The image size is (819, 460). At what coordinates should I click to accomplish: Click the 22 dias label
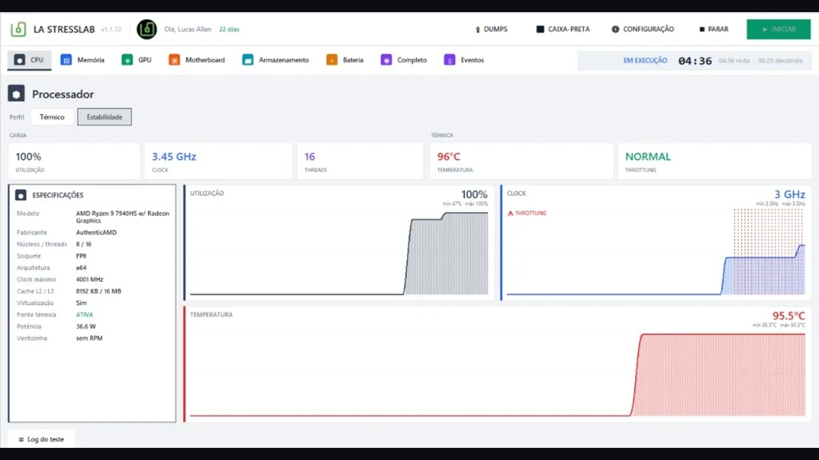point(229,29)
